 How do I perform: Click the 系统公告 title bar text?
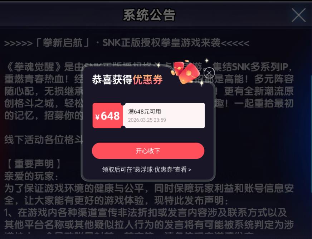tap(149, 15)
